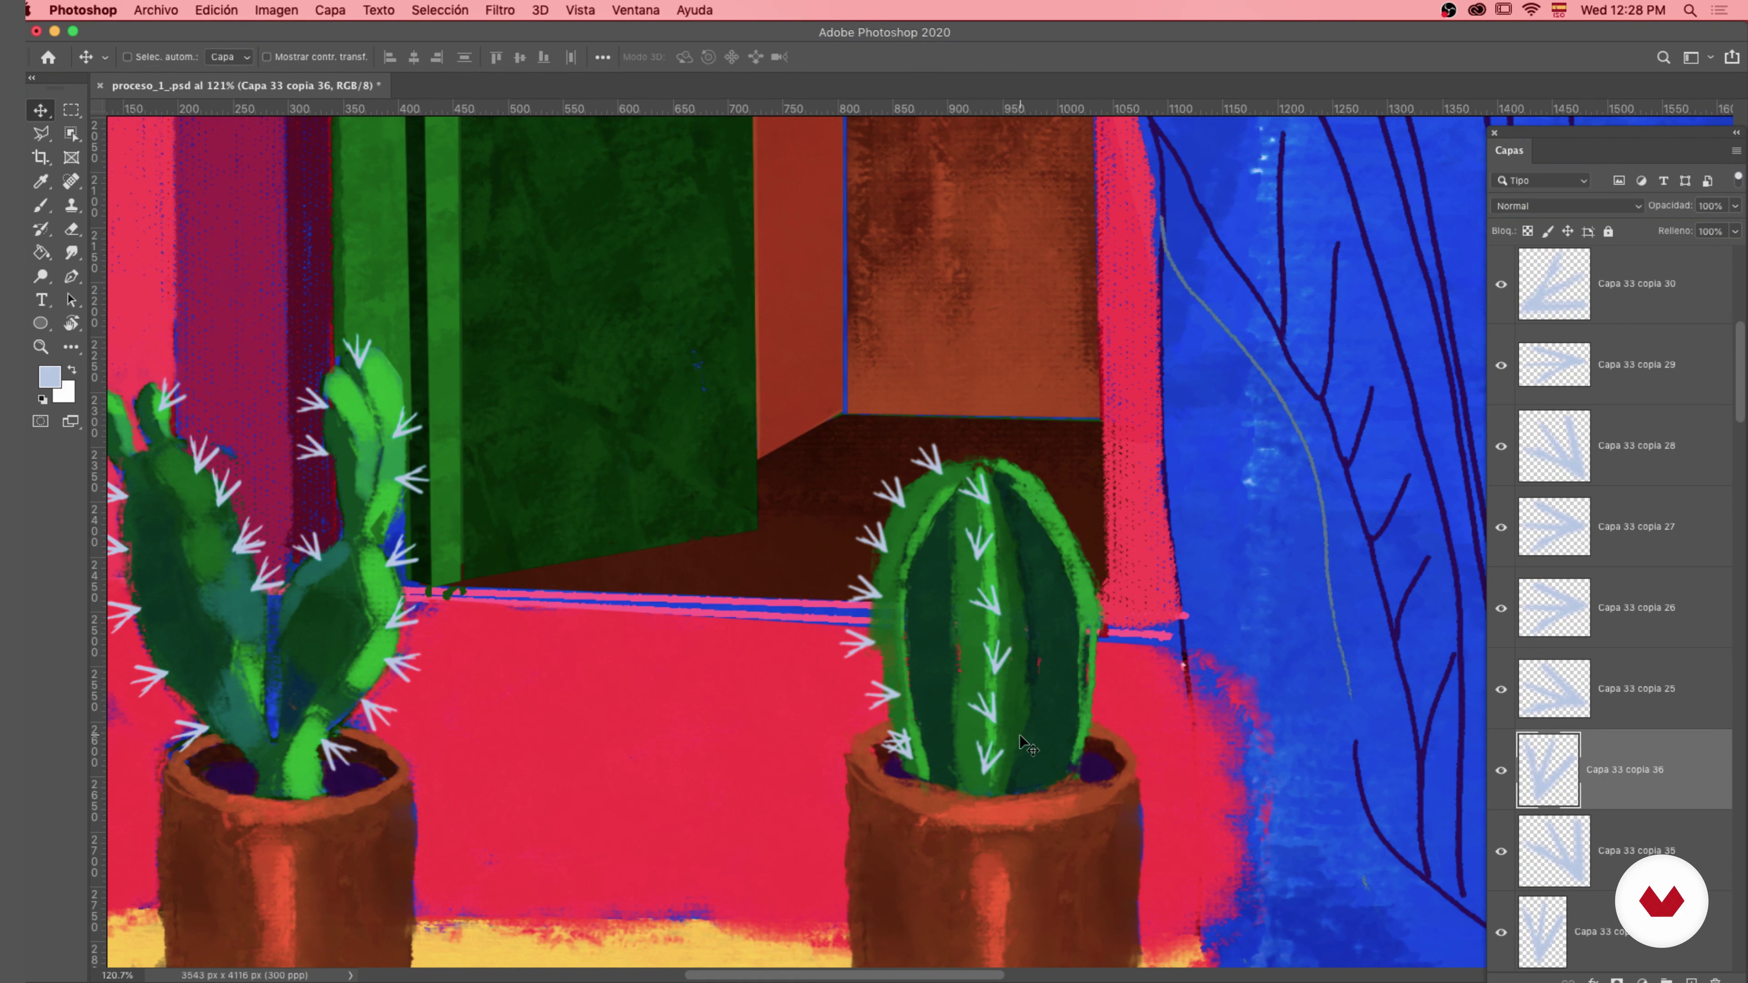The image size is (1748, 983).
Task: Select the Clone Stamp tool
Action: click(71, 205)
